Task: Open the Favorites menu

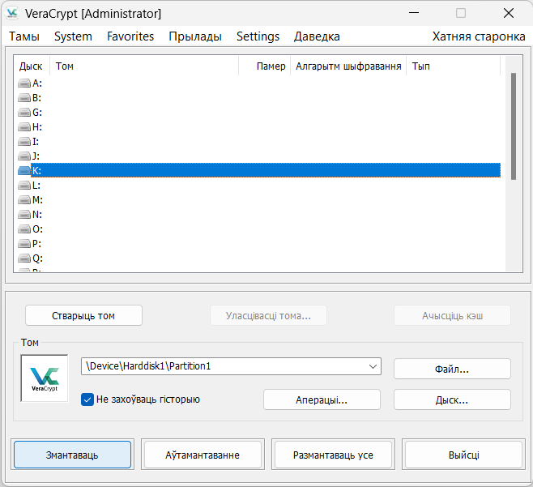Action: tap(130, 36)
